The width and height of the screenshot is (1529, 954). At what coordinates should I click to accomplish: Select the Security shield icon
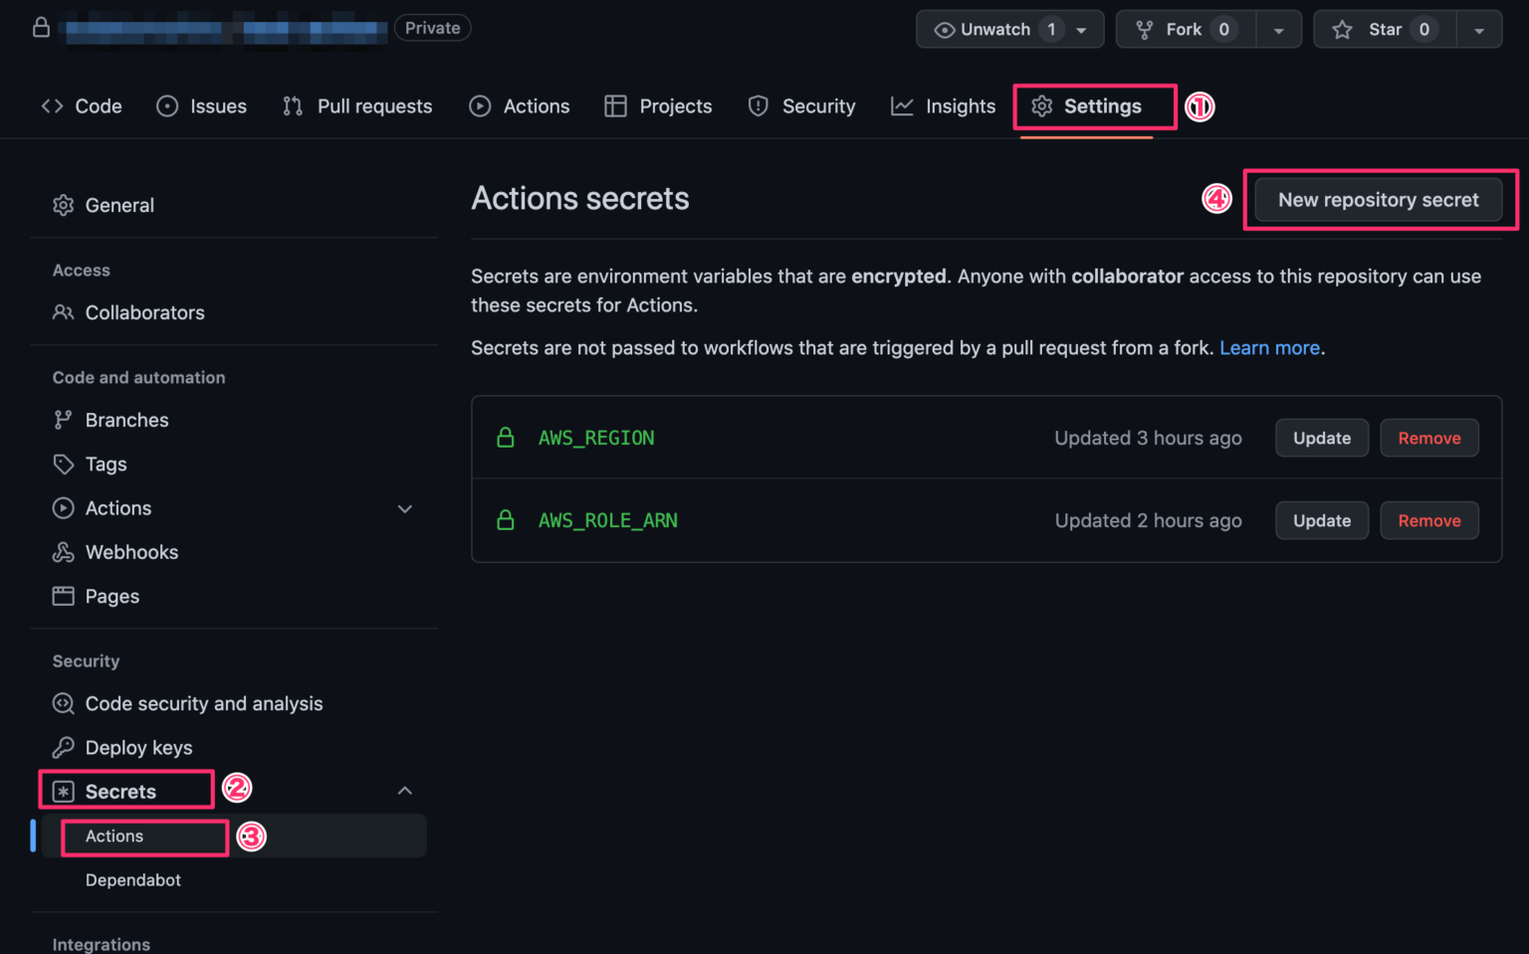pyautogui.click(x=758, y=105)
